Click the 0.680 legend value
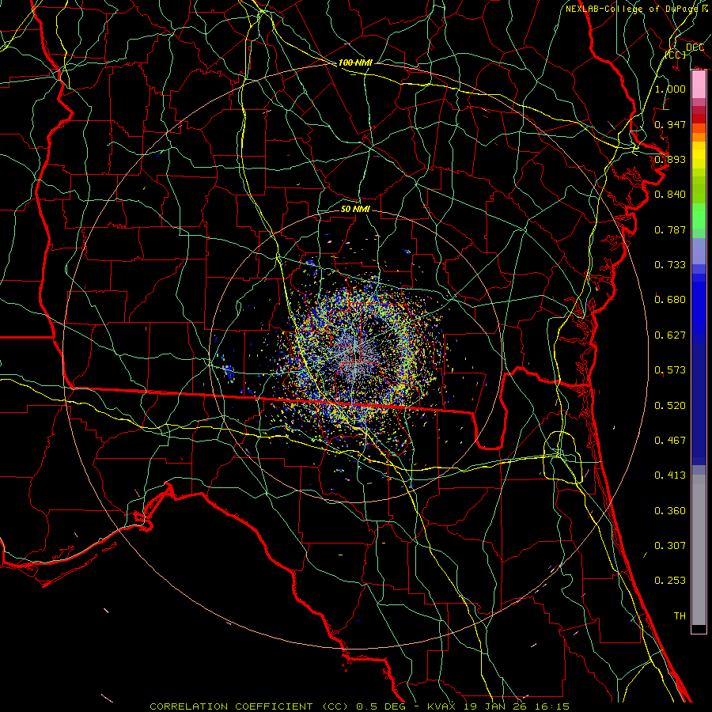This screenshot has height=712, width=712. [670, 300]
